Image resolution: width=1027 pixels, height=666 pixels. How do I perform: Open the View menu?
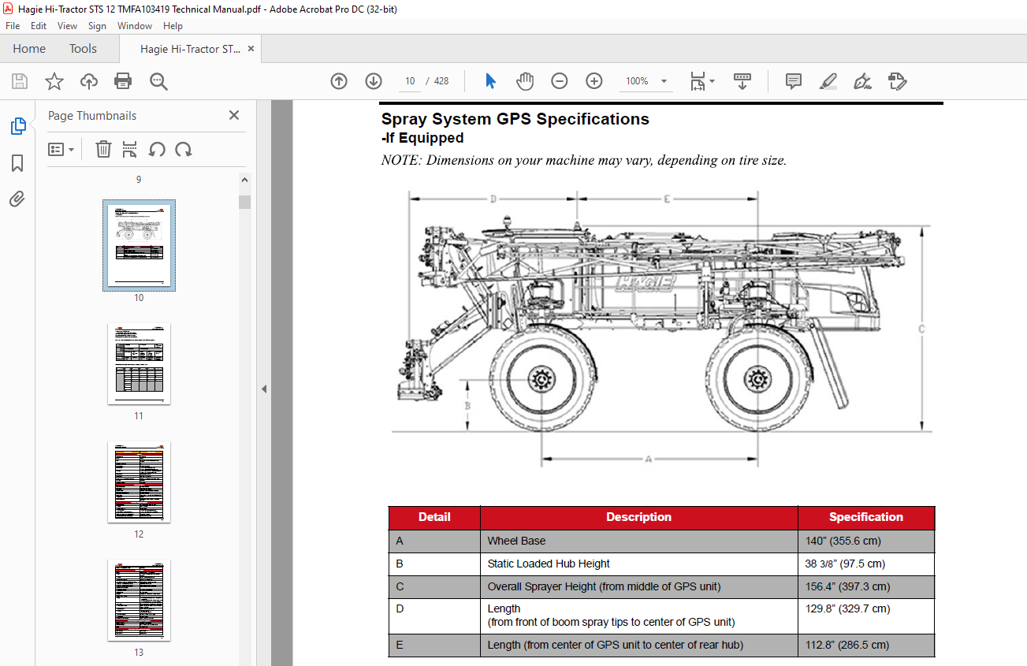pos(67,26)
